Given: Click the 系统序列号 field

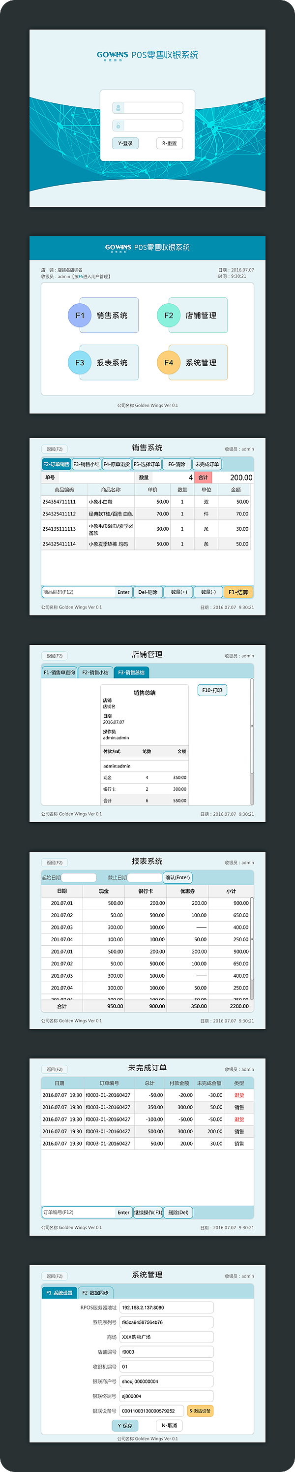Looking at the screenshot, I should [167, 1322].
